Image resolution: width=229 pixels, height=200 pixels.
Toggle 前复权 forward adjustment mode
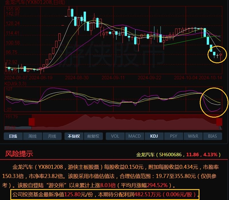93,136
